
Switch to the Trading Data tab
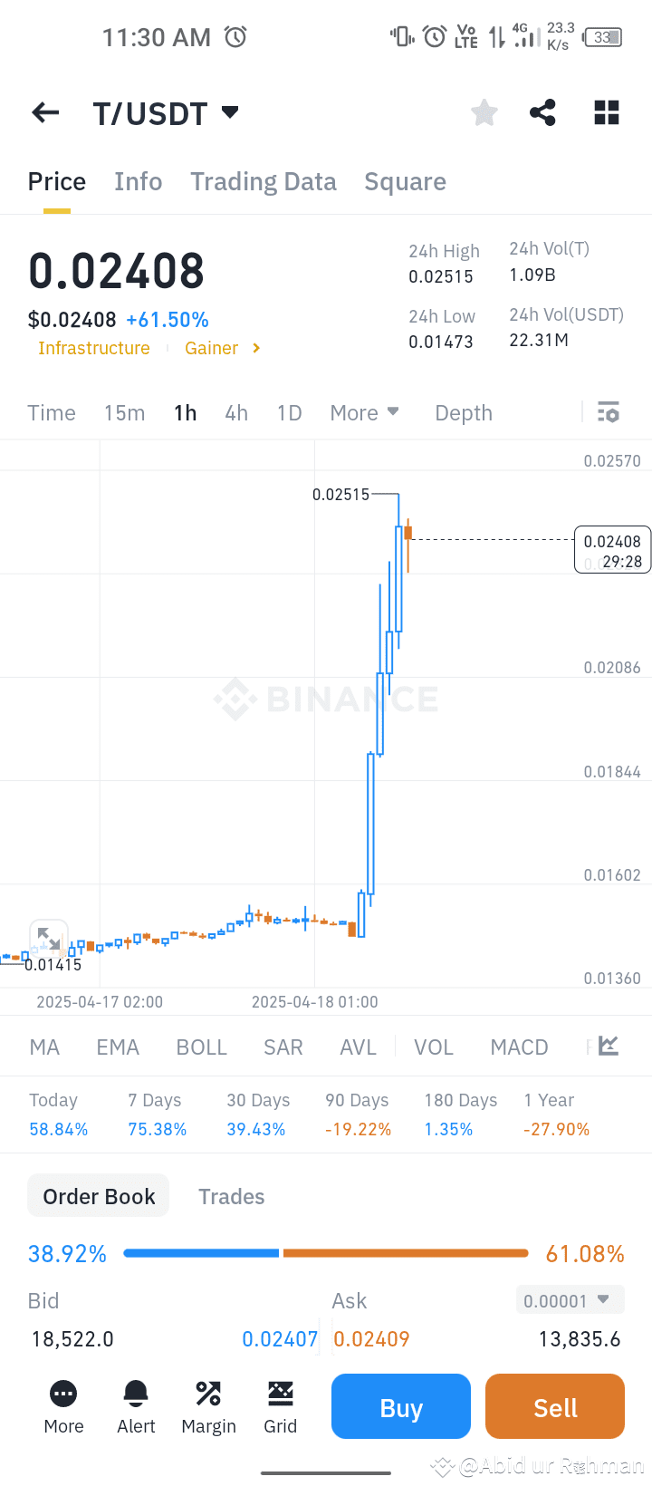[x=264, y=181]
